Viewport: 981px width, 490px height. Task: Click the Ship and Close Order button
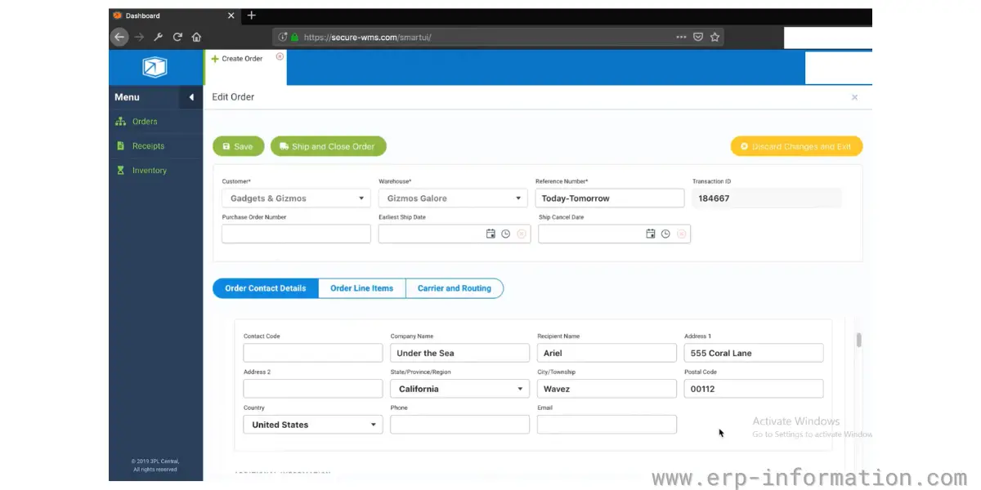[x=329, y=146]
